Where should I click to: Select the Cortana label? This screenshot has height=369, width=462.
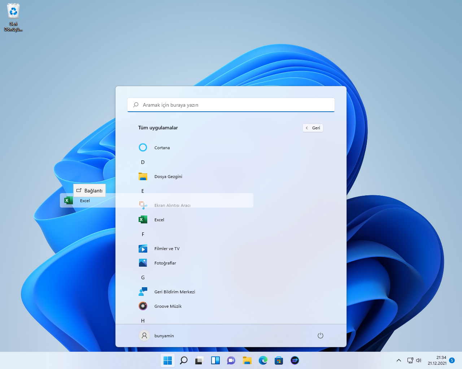pos(162,148)
